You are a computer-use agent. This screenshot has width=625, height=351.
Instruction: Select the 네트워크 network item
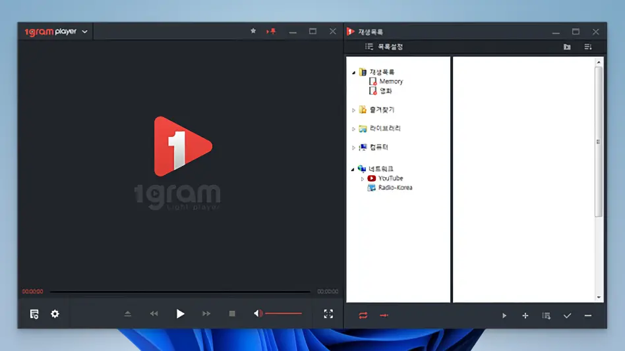click(380, 169)
